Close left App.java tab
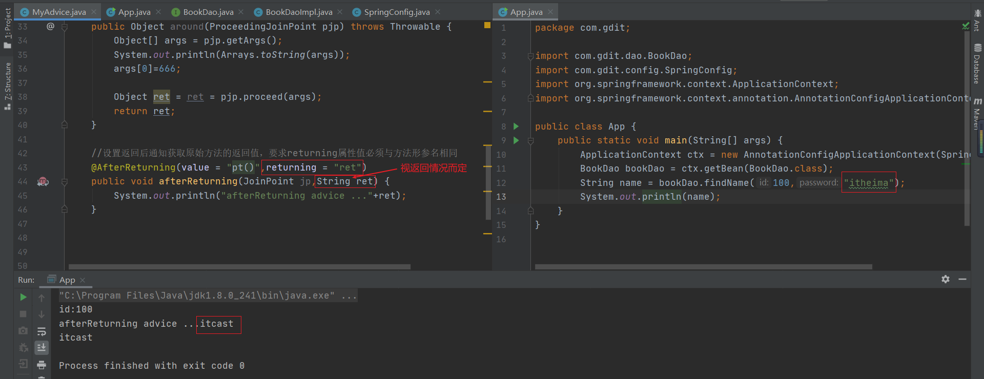Screen dimensions: 984x379 point(158,12)
